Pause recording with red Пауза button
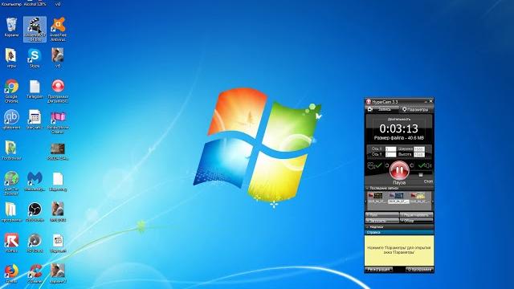The height and width of the screenshot is (289, 514). click(x=399, y=171)
